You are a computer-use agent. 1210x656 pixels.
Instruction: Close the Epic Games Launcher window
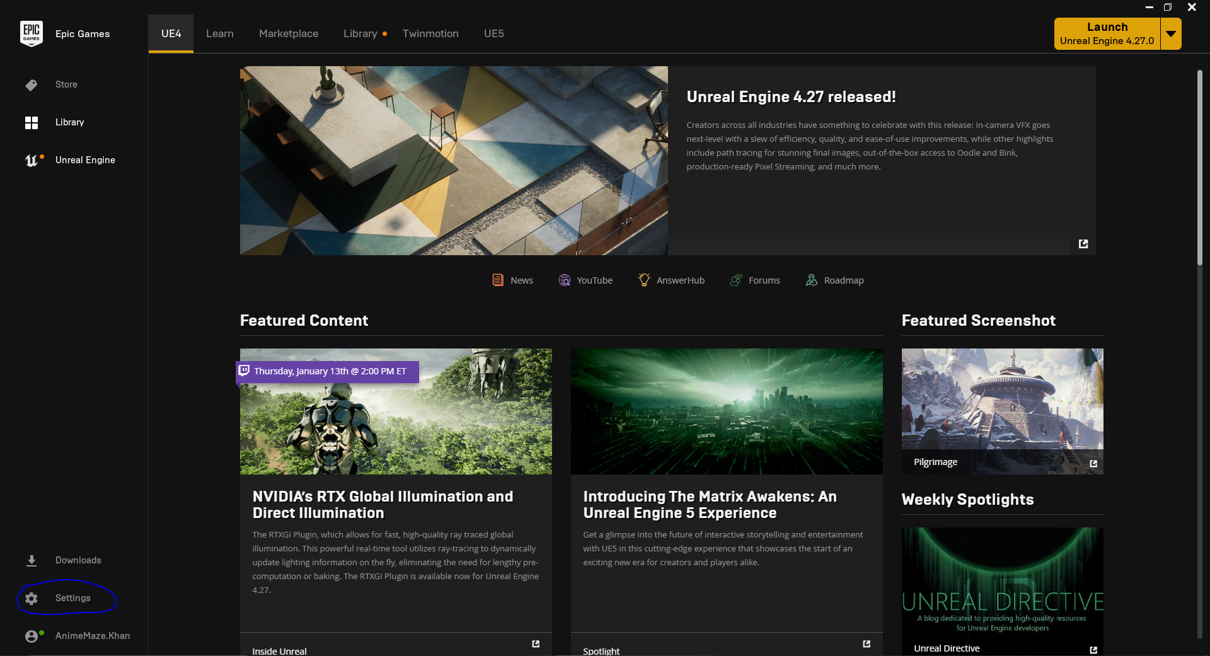coord(1192,7)
